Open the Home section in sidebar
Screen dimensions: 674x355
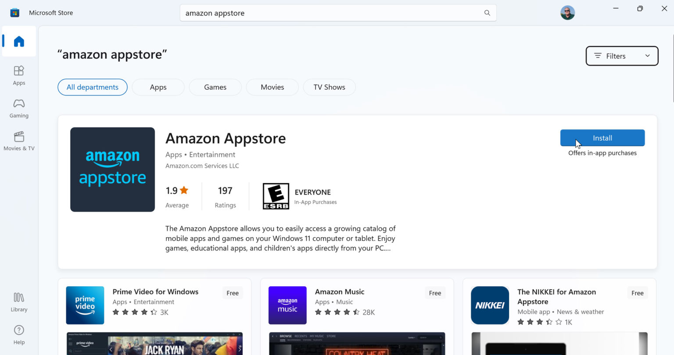pos(18,41)
